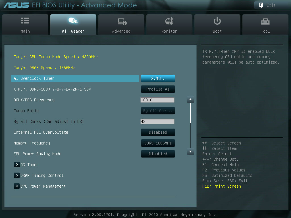This screenshot has width=291, height=218.
Task: Go to the Boot tab label
Action: (x=217, y=31)
